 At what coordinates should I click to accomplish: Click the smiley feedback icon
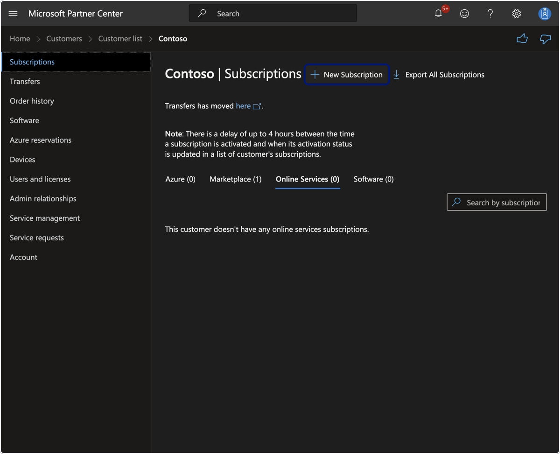464,14
